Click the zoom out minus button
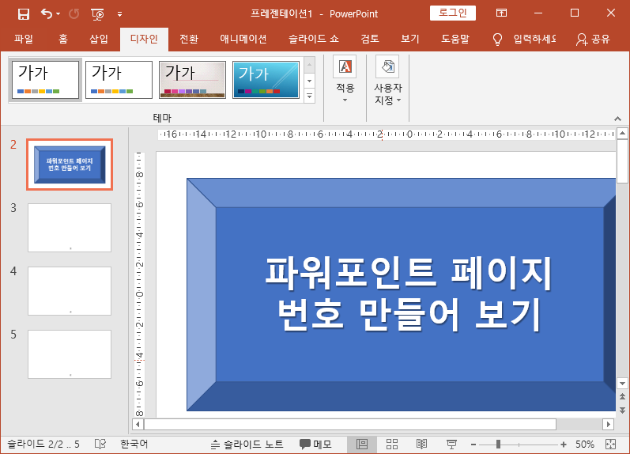The image size is (630, 454). (x=473, y=445)
